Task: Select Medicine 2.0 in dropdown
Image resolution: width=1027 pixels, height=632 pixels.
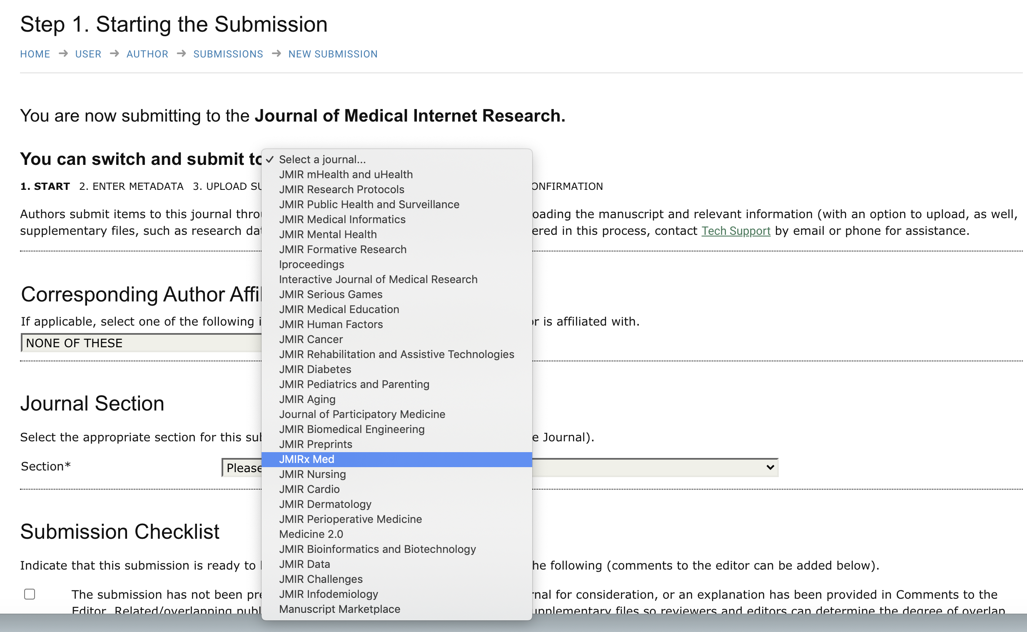Action: coord(311,534)
